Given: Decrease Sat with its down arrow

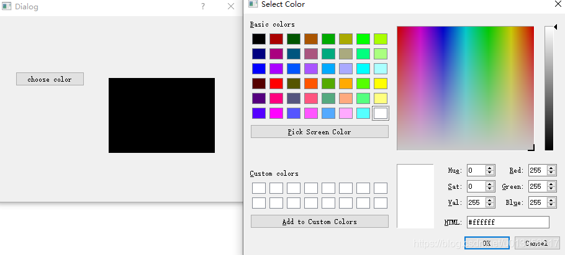Looking at the screenshot, I should click(489, 189).
